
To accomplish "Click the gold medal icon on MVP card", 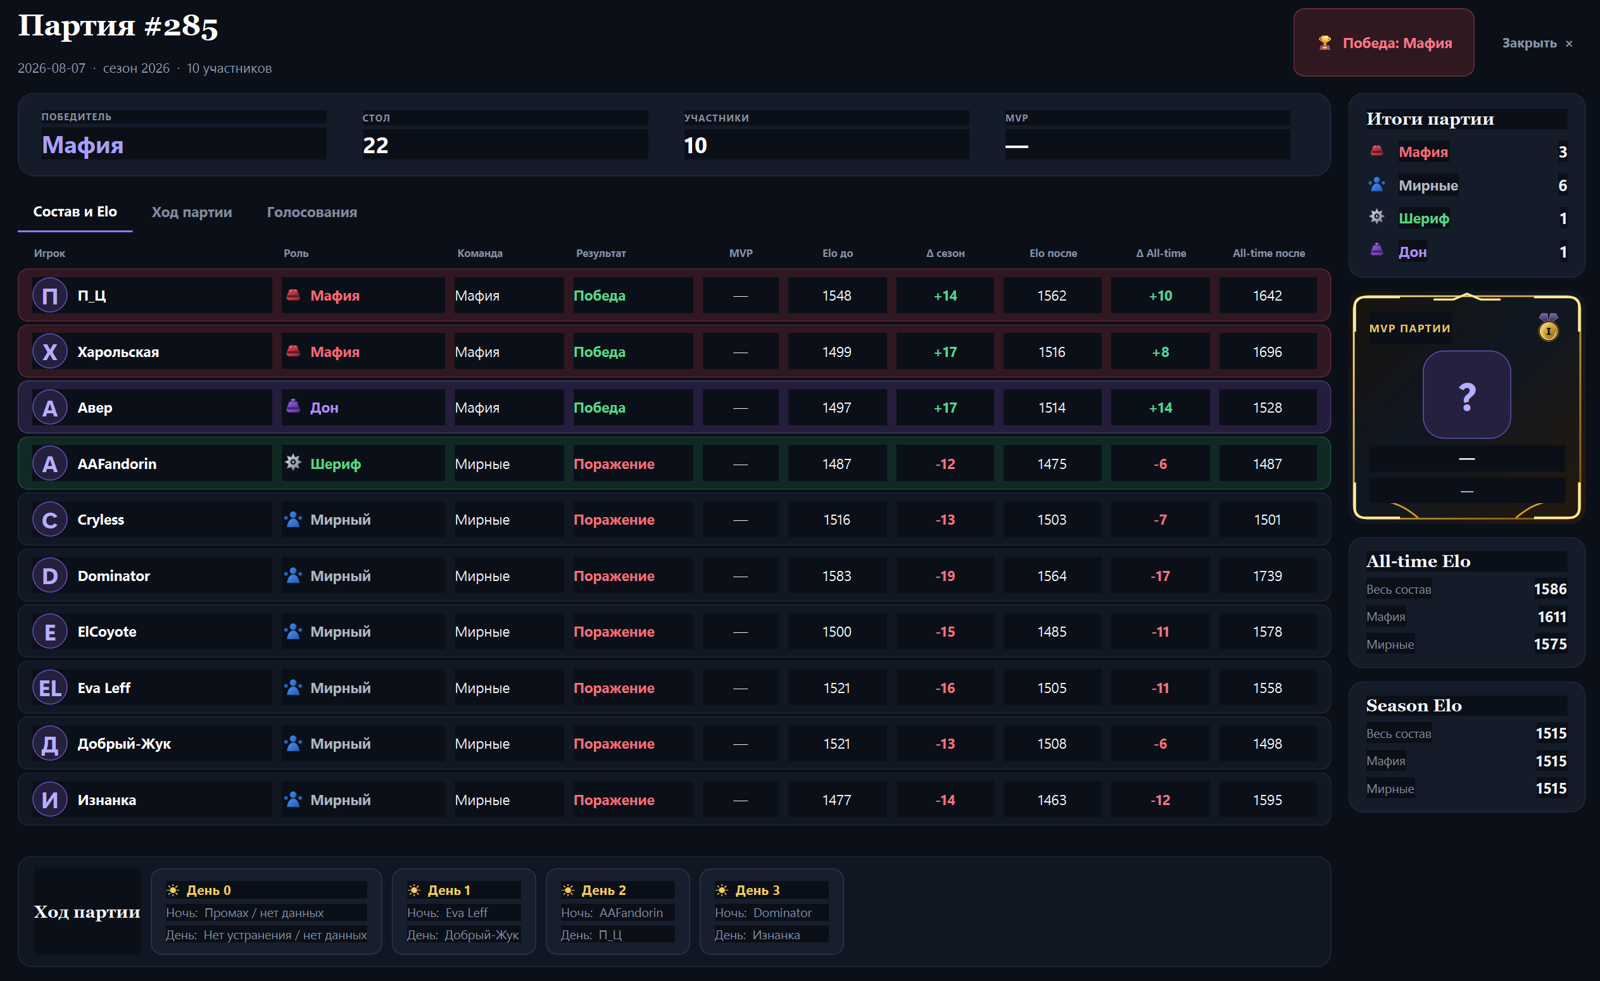I will click(1548, 327).
